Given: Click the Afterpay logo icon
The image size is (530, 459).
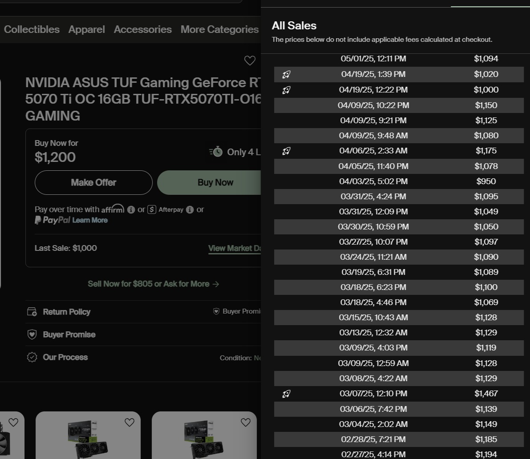Looking at the screenshot, I should pos(152,210).
